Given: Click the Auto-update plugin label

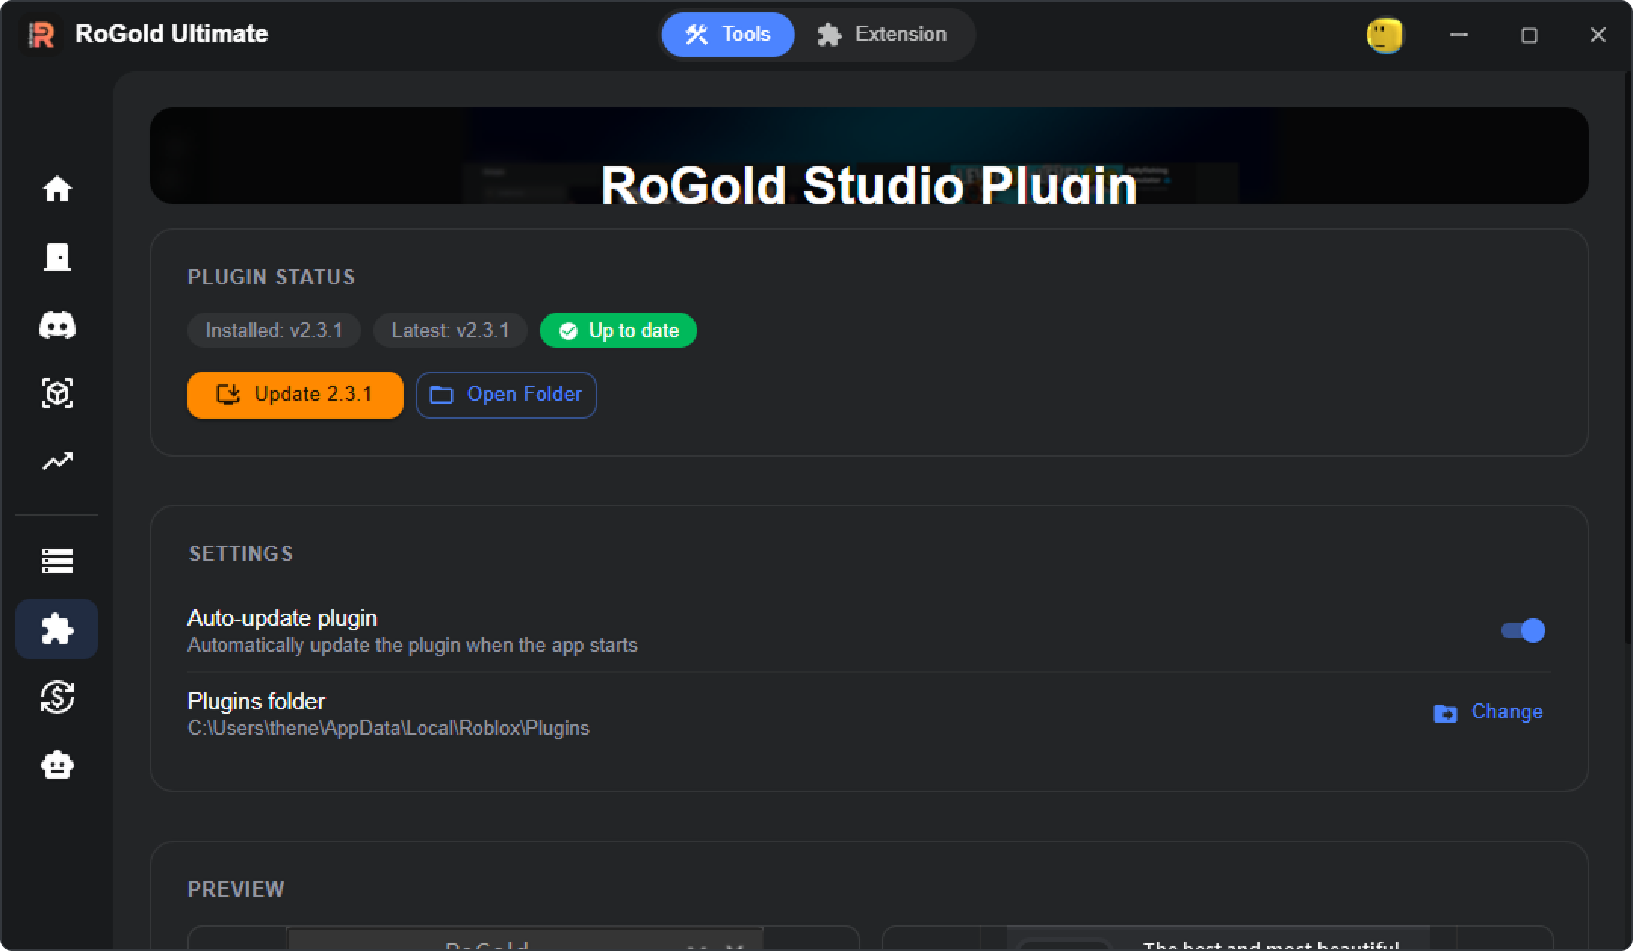Looking at the screenshot, I should [x=282, y=618].
